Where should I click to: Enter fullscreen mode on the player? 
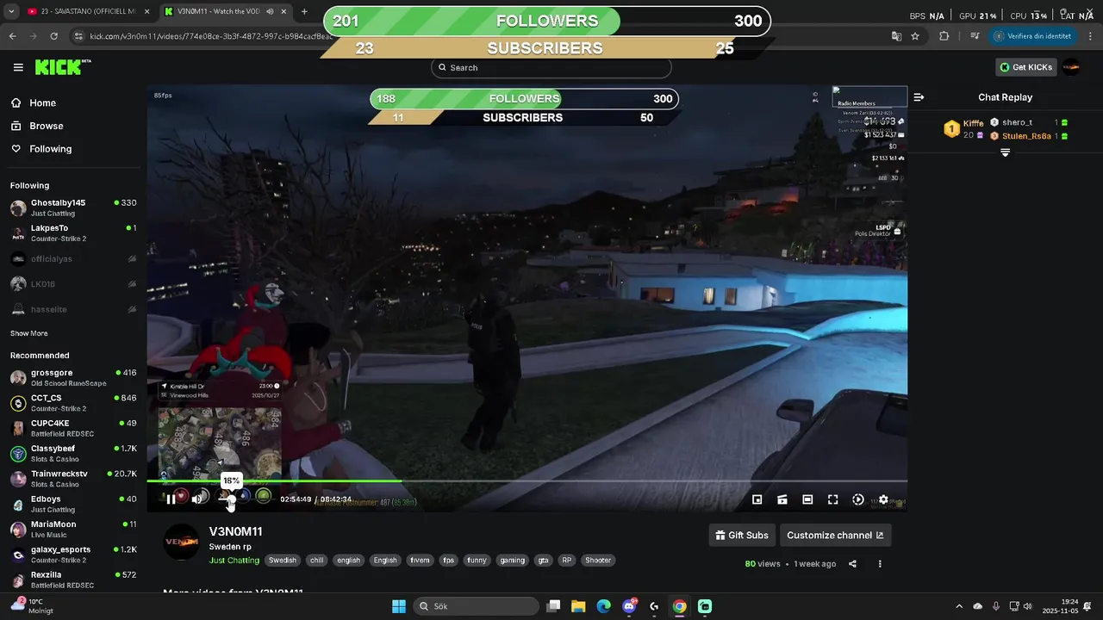[x=833, y=499]
